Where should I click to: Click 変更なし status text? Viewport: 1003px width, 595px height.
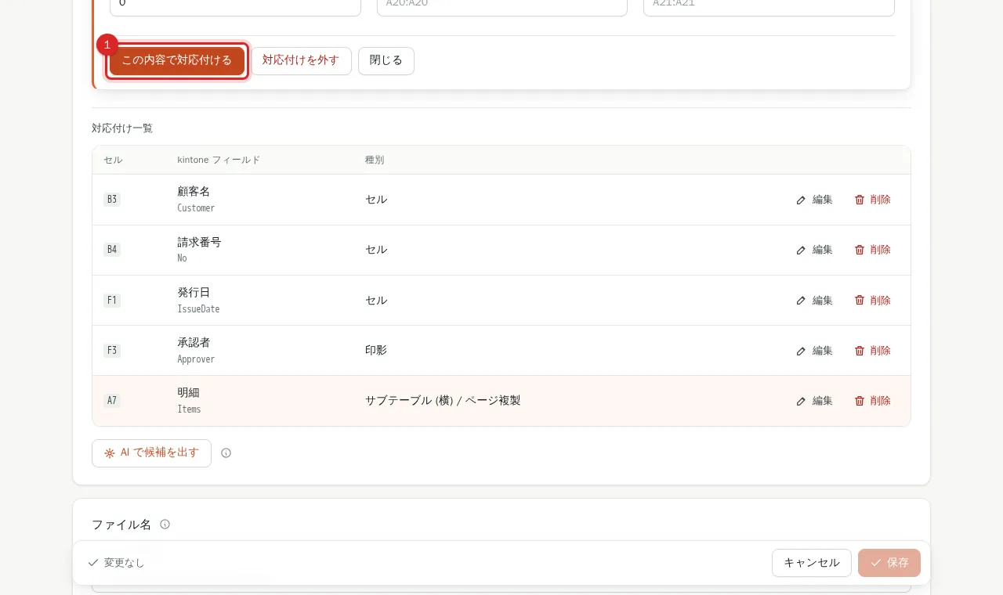[125, 563]
